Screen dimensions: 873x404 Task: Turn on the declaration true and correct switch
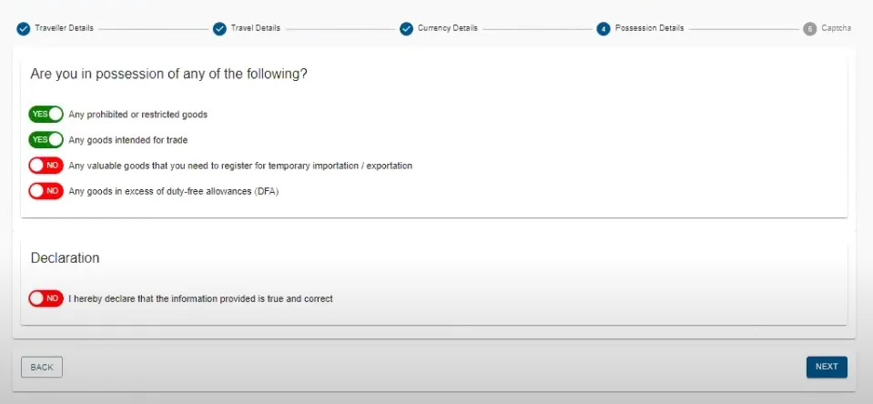(x=46, y=298)
